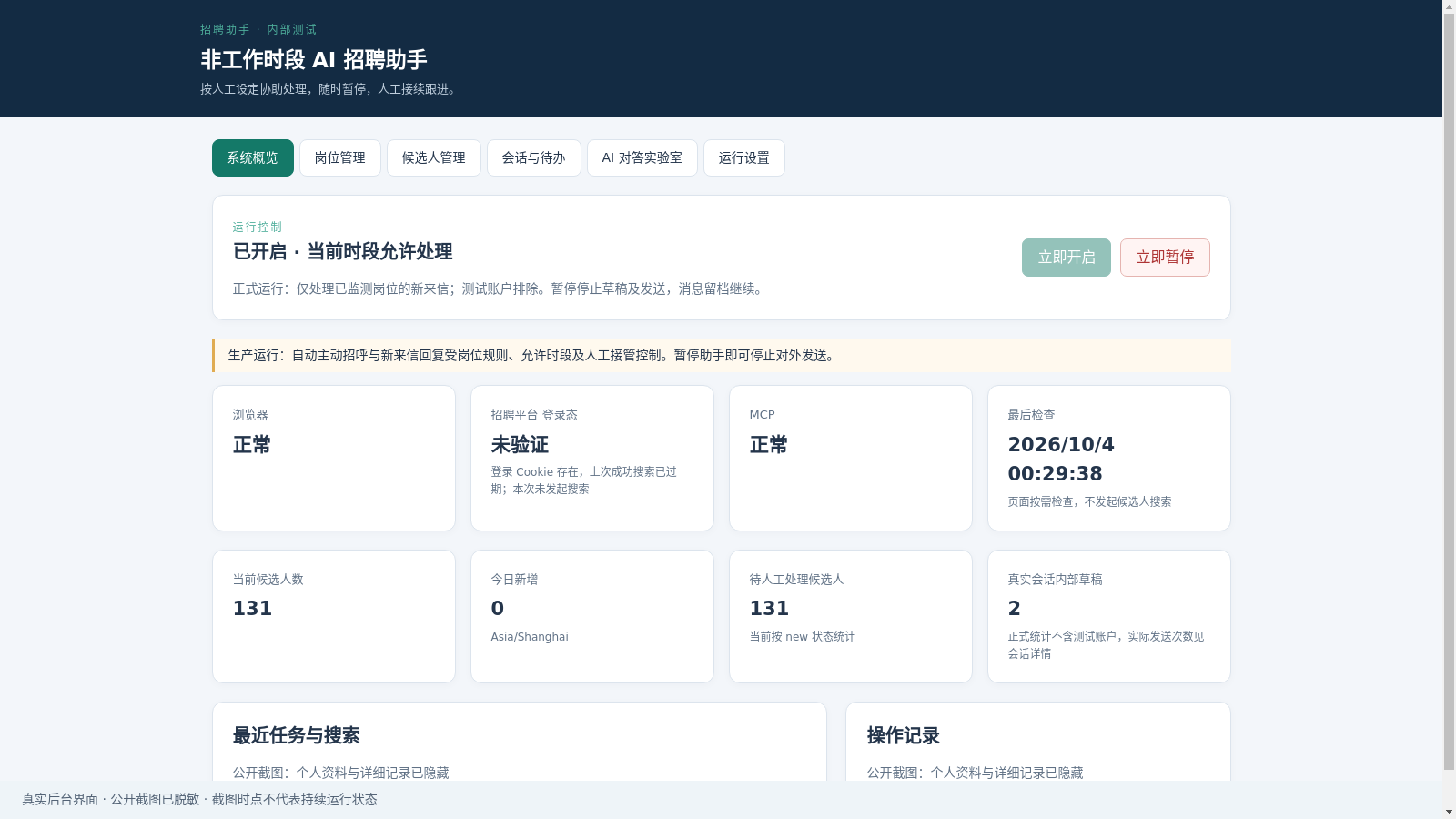This screenshot has height=819, width=1456.
Task: Click the 最近任务与搜索 heading
Action: [297, 735]
